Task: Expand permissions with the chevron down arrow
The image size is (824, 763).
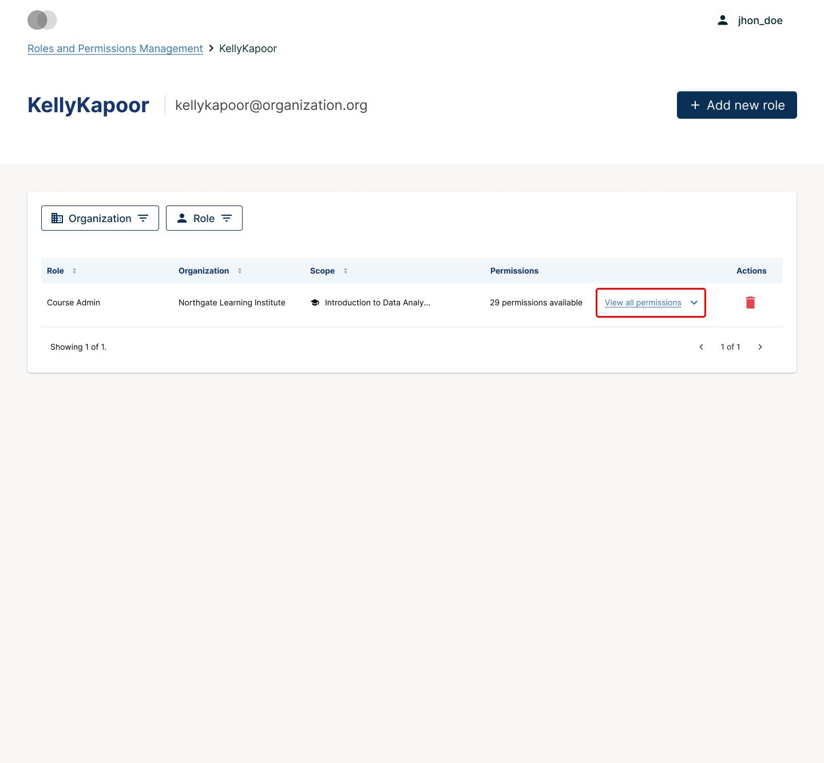Action: pos(694,303)
